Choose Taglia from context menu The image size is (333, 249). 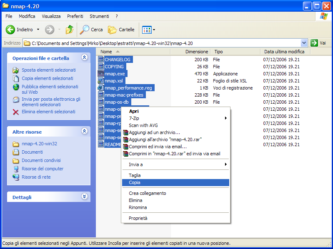tap(175, 175)
